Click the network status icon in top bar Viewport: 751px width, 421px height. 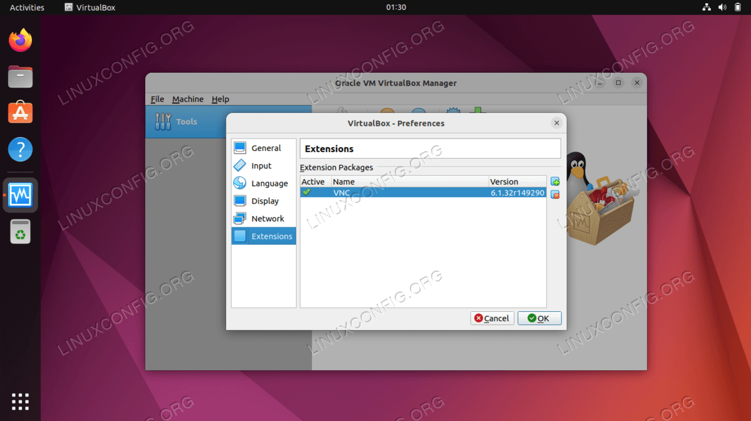pos(707,8)
